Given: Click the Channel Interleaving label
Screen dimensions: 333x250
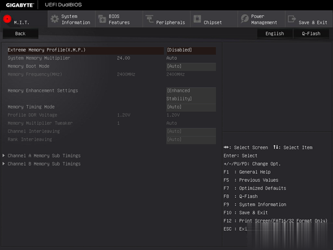Looking at the screenshot, I should [x=33, y=131].
